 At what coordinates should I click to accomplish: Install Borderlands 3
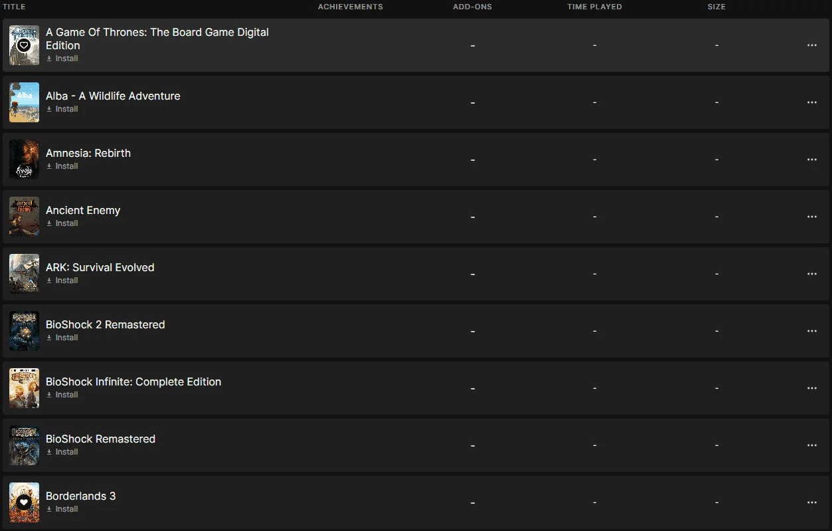(62, 509)
